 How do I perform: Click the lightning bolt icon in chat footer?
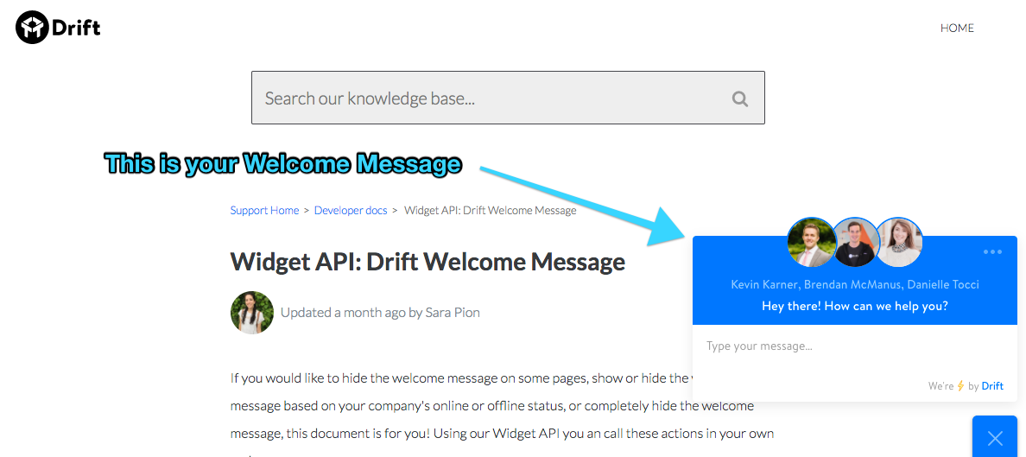tap(960, 385)
